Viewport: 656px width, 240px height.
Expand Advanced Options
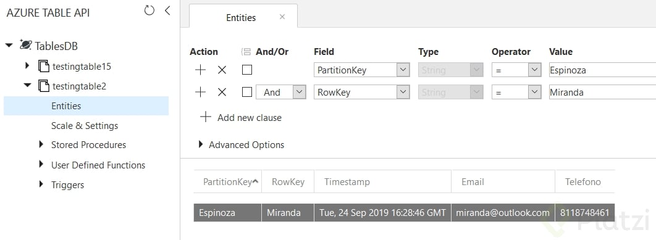click(242, 144)
